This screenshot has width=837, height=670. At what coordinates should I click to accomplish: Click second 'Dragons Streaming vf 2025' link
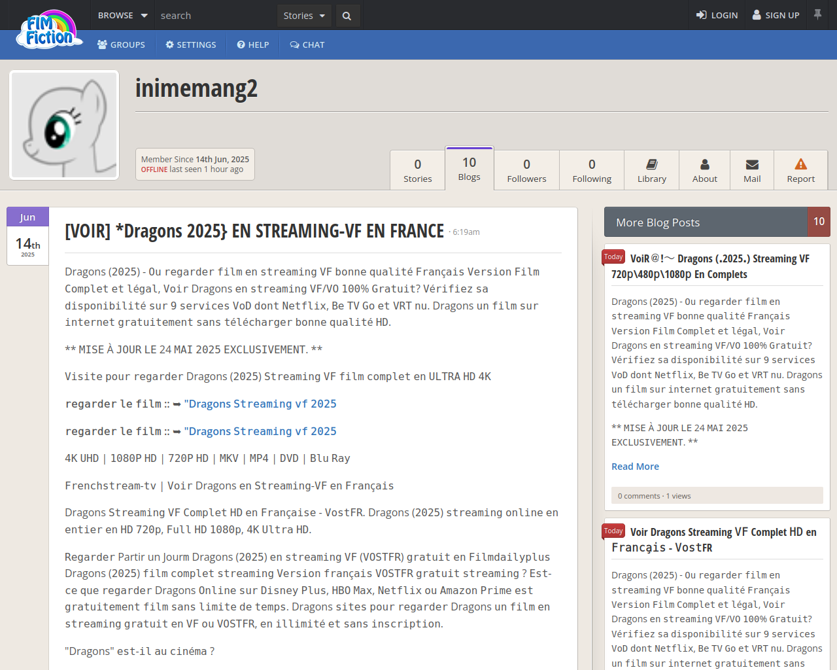pyautogui.click(x=260, y=431)
